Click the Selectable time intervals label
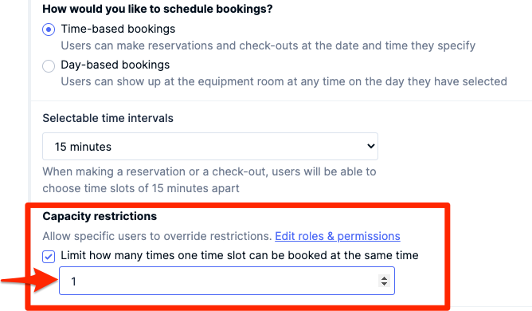The height and width of the screenshot is (311, 532). point(108,118)
